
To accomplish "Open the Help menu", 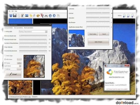I will [x=16, y=11].
